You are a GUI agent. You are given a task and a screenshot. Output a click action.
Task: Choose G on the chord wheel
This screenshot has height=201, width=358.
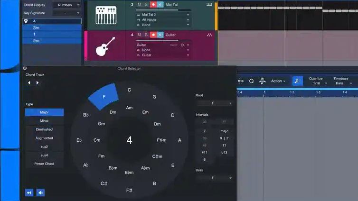(x=154, y=97)
